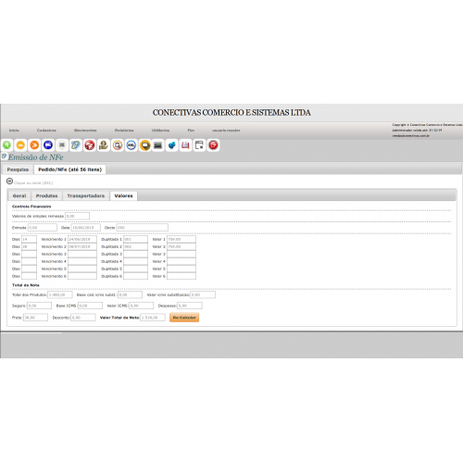Switch to the Pesquisa tab

pyautogui.click(x=18, y=169)
